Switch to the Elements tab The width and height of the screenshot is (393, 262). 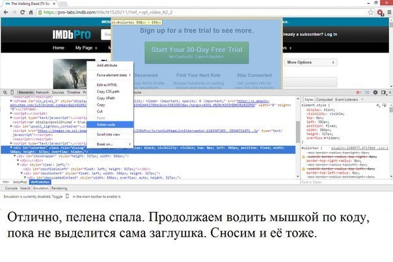click(x=25, y=92)
